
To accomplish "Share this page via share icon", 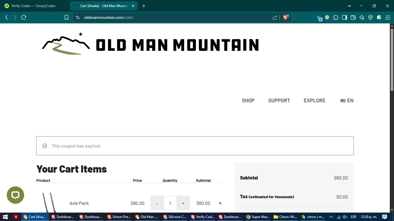I will [x=275, y=17].
